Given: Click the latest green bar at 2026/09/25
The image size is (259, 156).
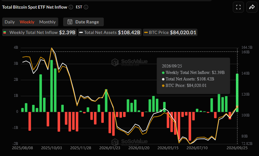Looking at the screenshot, I should click(x=237, y=93).
